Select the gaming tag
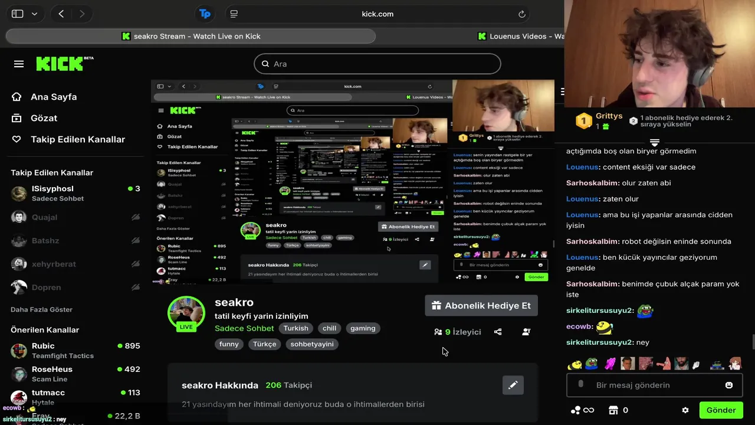The height and width of the screenshot is (425, 755). (363, 328)
